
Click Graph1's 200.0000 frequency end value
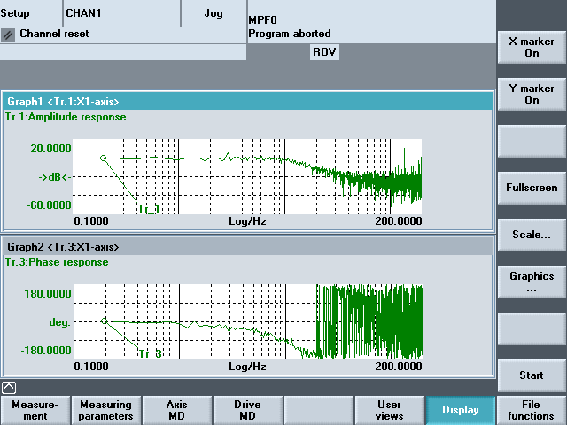(x=398, y=221)
